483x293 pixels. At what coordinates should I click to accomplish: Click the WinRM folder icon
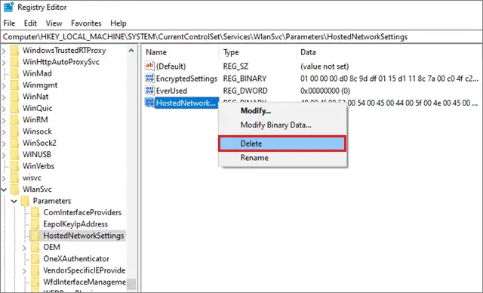click(x=15, y=119)
